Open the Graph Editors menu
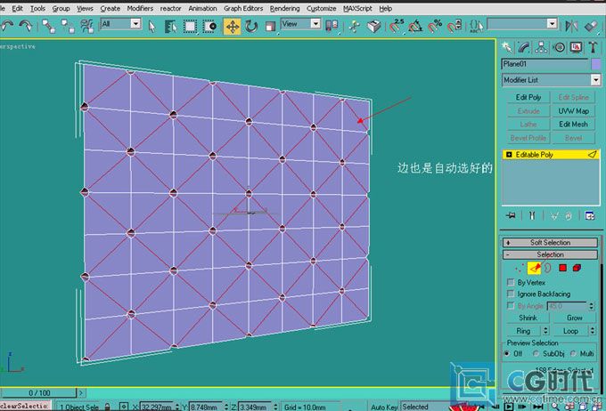This screenshot has width=606, height=411. (243, 8)
